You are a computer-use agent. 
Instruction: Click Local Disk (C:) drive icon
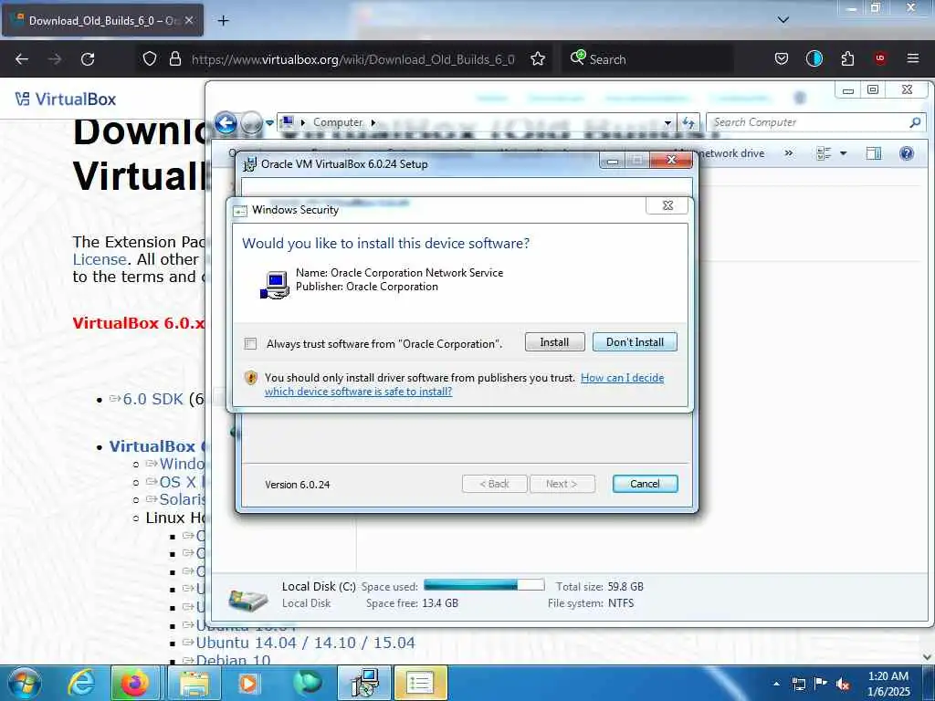click(x=248, y=599)
